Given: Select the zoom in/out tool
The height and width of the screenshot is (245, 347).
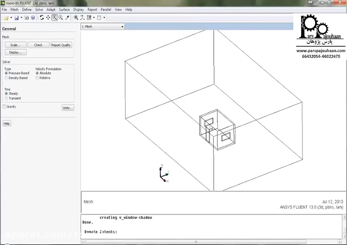Looking at the screenshot, I should tap(55, 18).
